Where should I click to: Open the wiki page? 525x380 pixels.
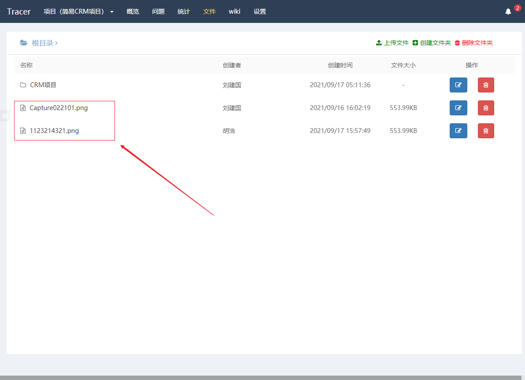coord(234,11)
